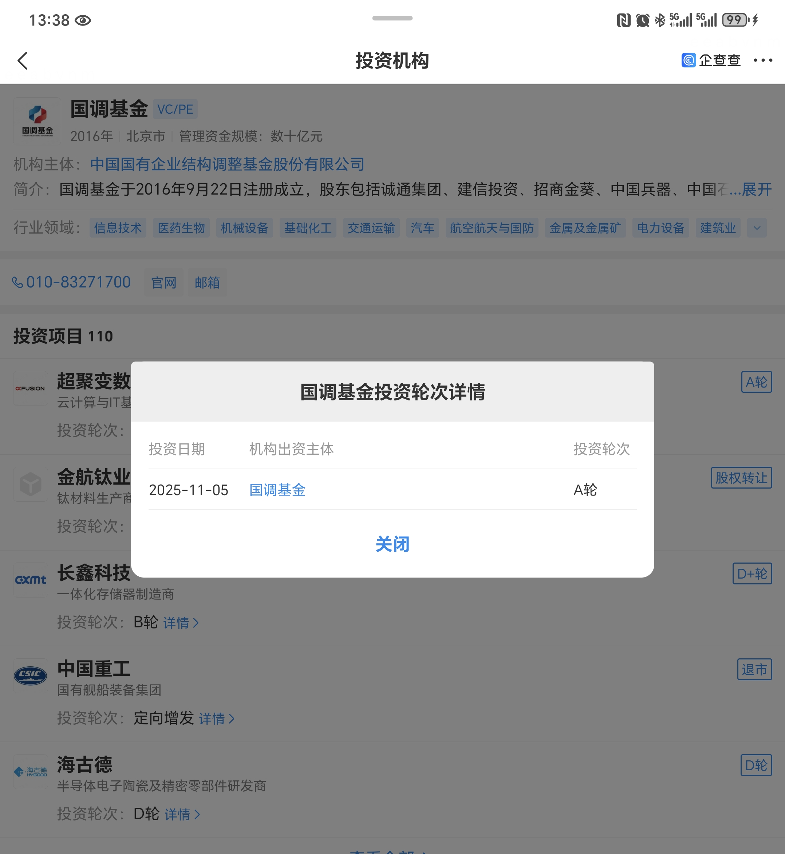Image resolution: width=785 pixels, height=854 pixels.
Task: Tap the CSIC 中国重工 logo
Action: [31, 675]
